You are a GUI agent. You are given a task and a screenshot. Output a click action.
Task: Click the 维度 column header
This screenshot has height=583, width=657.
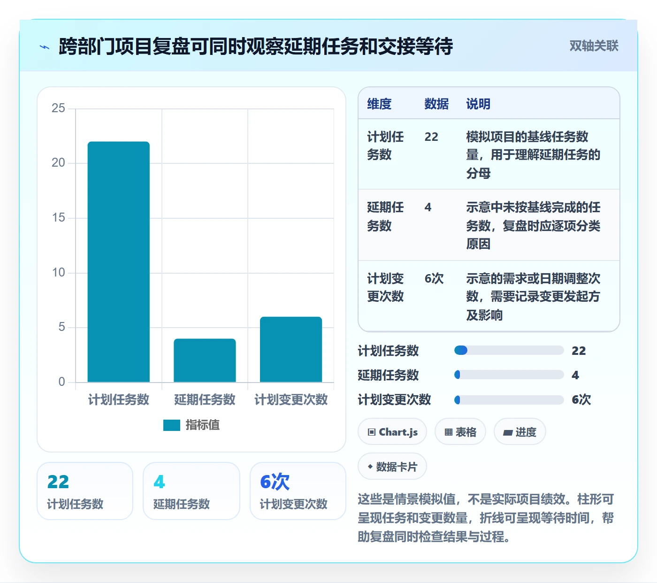379,104
